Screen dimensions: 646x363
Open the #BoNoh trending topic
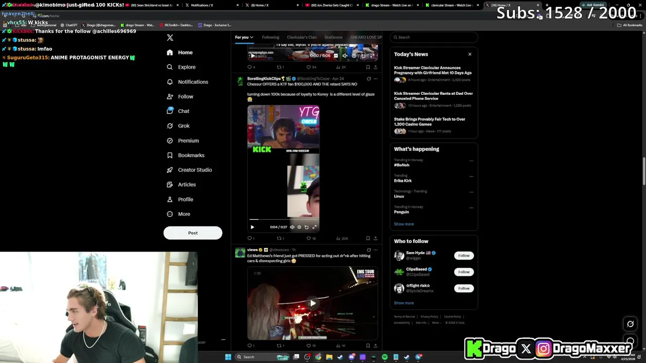tap(402, 165)
